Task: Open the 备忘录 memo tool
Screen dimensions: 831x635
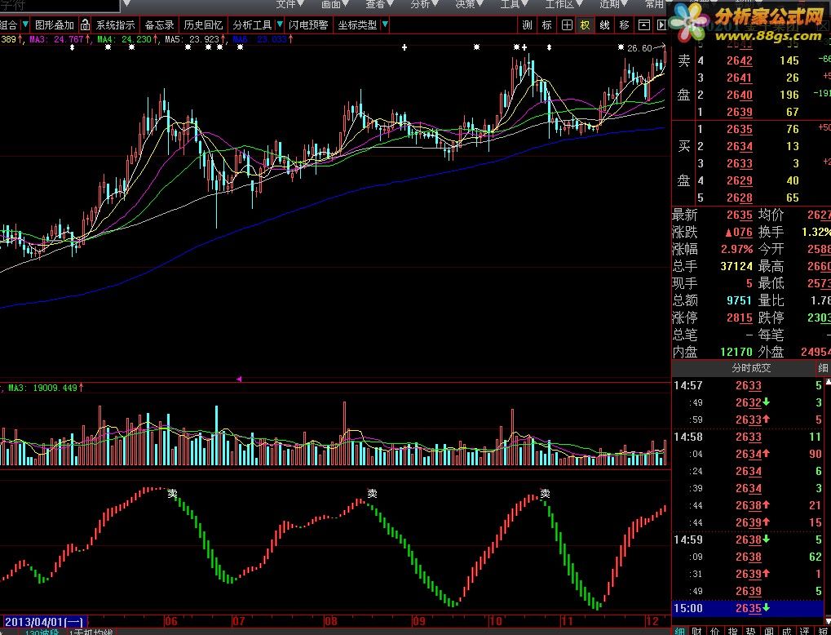Action: coord(160,25)
